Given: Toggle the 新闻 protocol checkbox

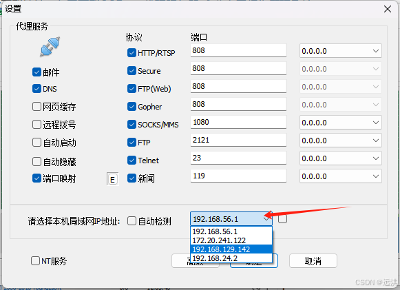Looking at the screenshot, I should [x=131, y=178].
